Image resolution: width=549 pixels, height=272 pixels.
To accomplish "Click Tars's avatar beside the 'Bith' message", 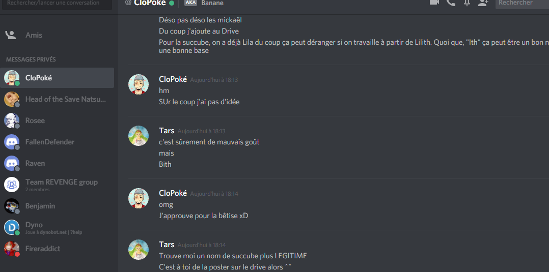I will (139, 136).
